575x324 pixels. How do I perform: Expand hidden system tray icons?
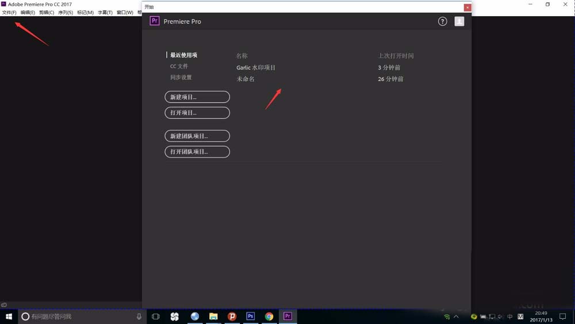456,317
